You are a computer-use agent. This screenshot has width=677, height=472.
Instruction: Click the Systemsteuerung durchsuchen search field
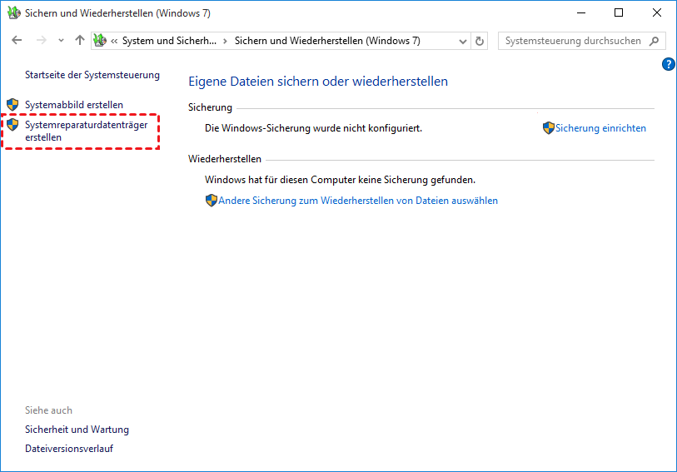[x=581, y=41]
